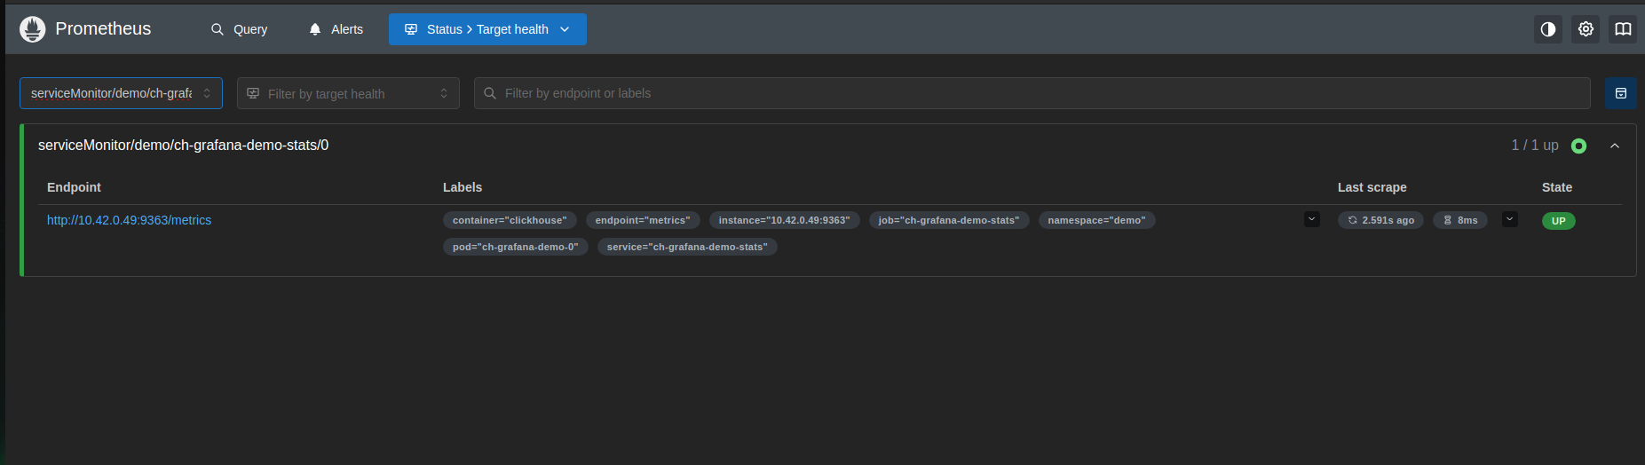This screenshot has width=1645, height=465.
Task: Click the instance="10.42.0.49:9363" label badge
Action: click(x=784, y=220)
